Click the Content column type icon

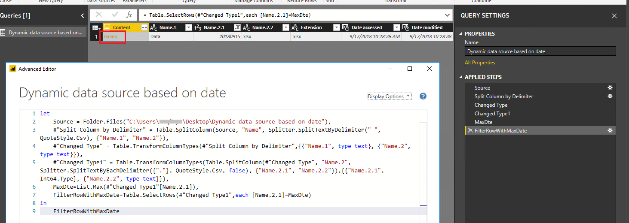point(107,27)
